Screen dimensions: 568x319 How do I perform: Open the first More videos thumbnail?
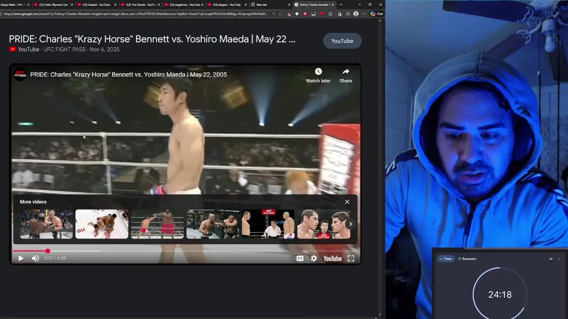point(46,224)
